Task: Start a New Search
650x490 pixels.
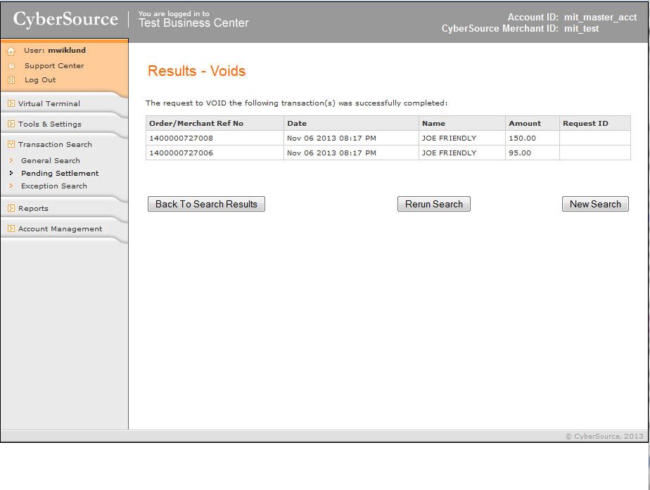Action: click(595, 204)
